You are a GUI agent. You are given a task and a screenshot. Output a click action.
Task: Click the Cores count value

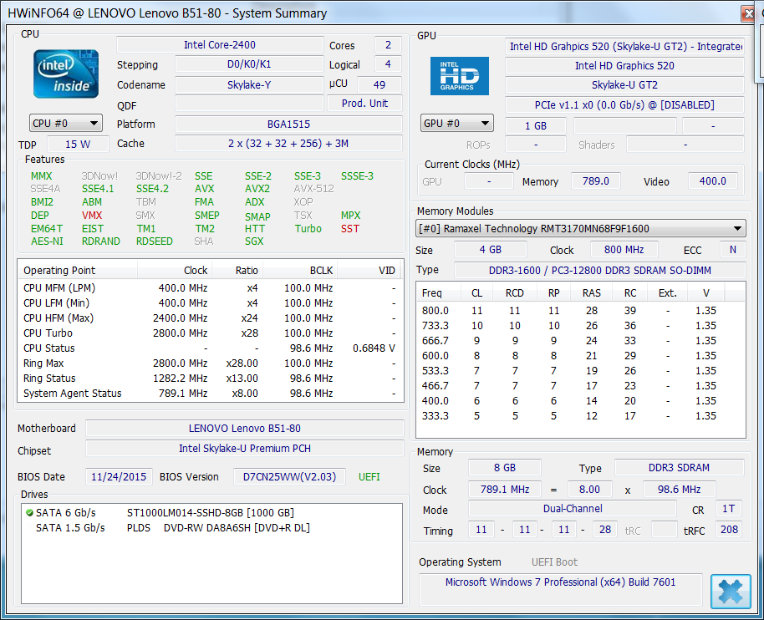pyautogui.click(x=389, y=45)
